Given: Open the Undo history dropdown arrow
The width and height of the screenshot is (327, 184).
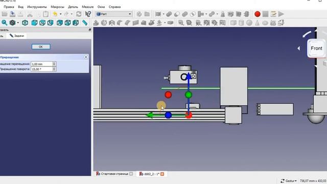Looking at the screenshot, I should tap(60, 14).
